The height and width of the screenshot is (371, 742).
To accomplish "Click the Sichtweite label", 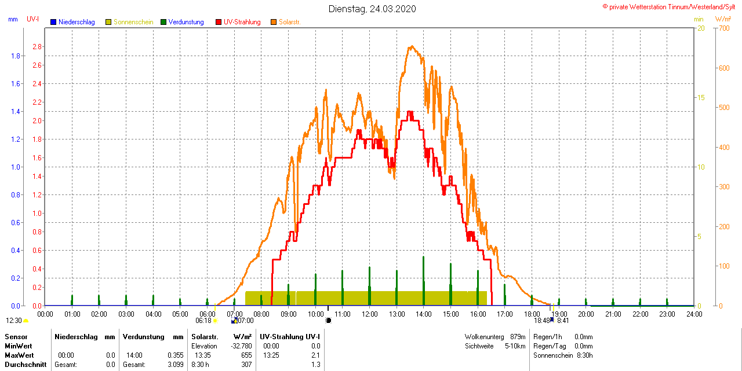I will click(479, 346).
